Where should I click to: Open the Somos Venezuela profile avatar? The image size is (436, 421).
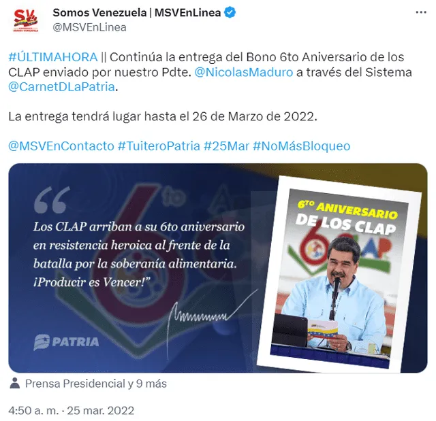click(x=26, y=20)
